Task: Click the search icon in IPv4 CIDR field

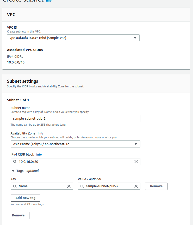Action: coord(15,162)
